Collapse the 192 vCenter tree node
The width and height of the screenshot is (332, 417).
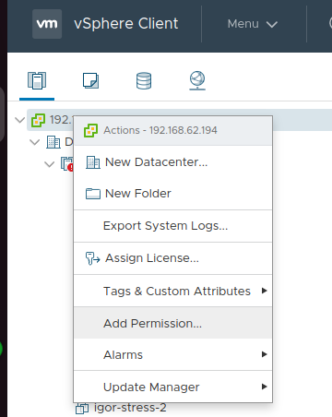coord(20,120)
